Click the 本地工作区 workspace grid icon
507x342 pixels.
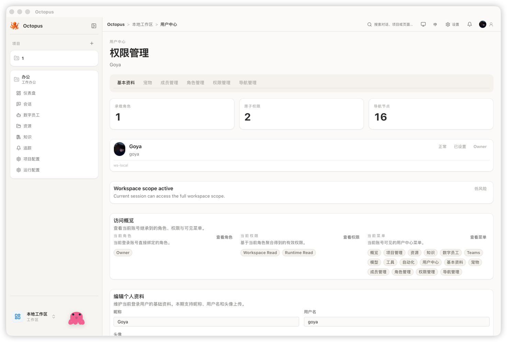point(18,317)
